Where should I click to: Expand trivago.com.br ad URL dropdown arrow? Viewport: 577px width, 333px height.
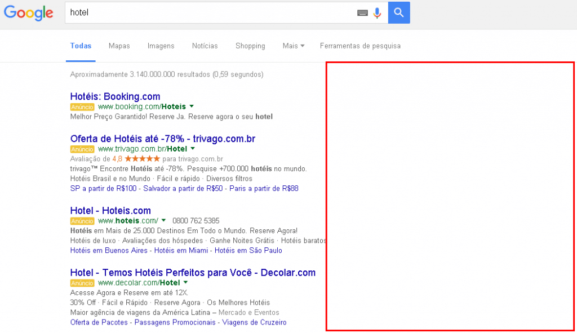(193, 149)
